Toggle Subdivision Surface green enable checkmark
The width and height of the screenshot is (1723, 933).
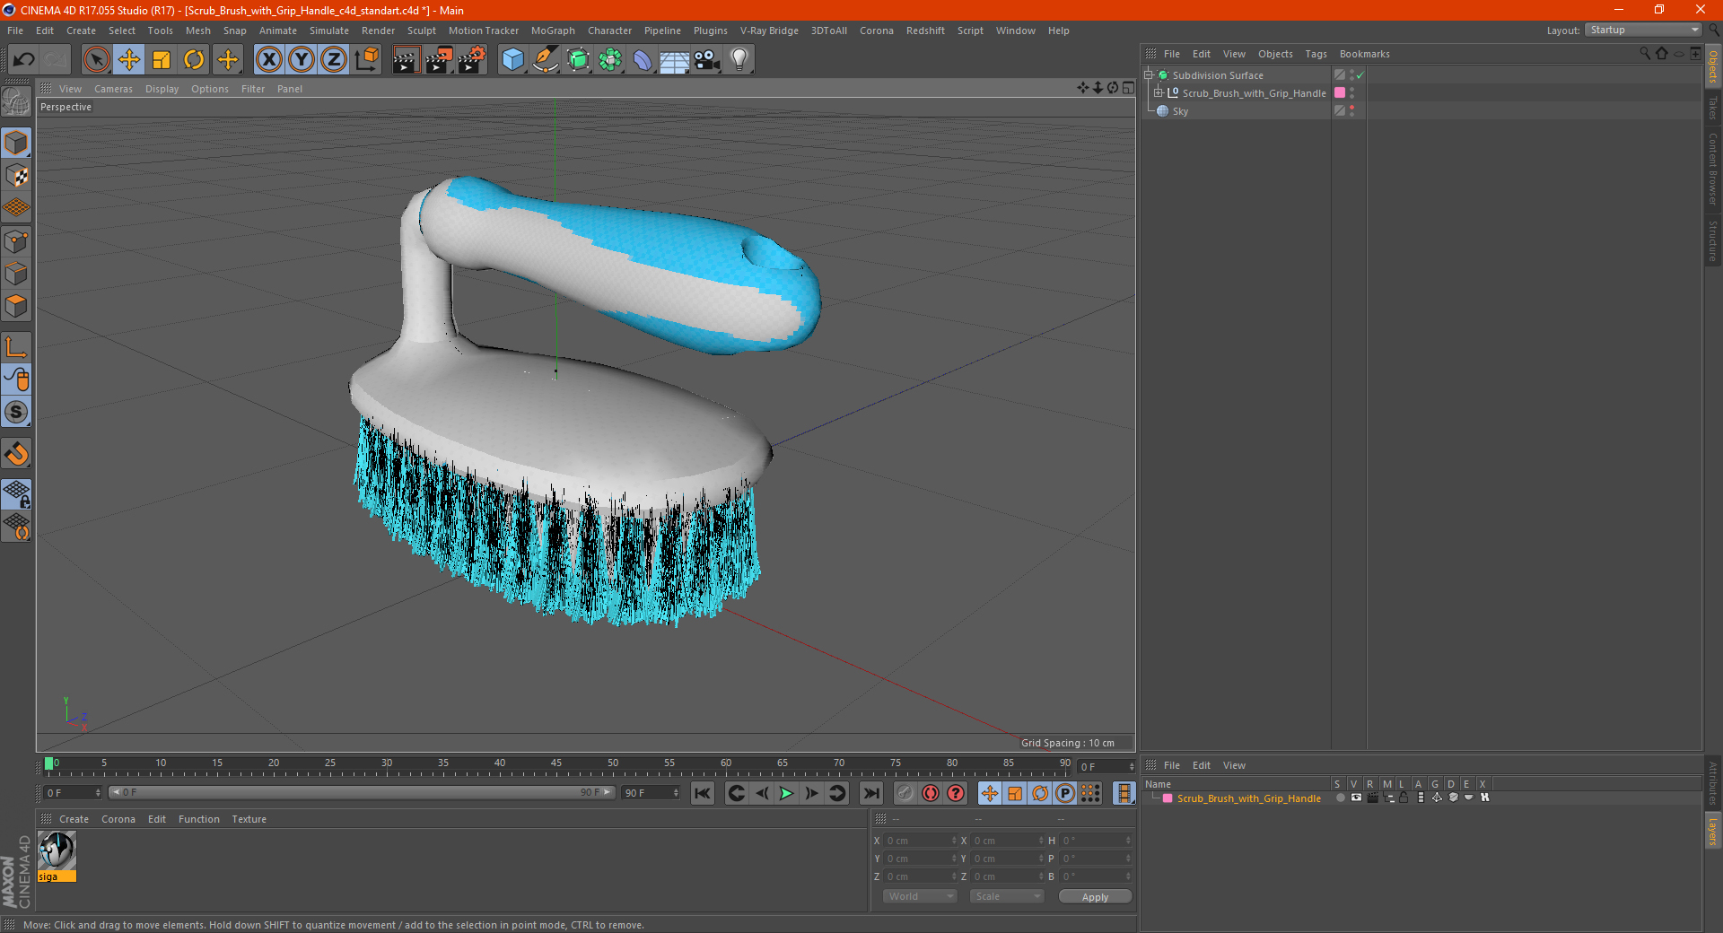pyautogui.click(x=1360, y=75)
